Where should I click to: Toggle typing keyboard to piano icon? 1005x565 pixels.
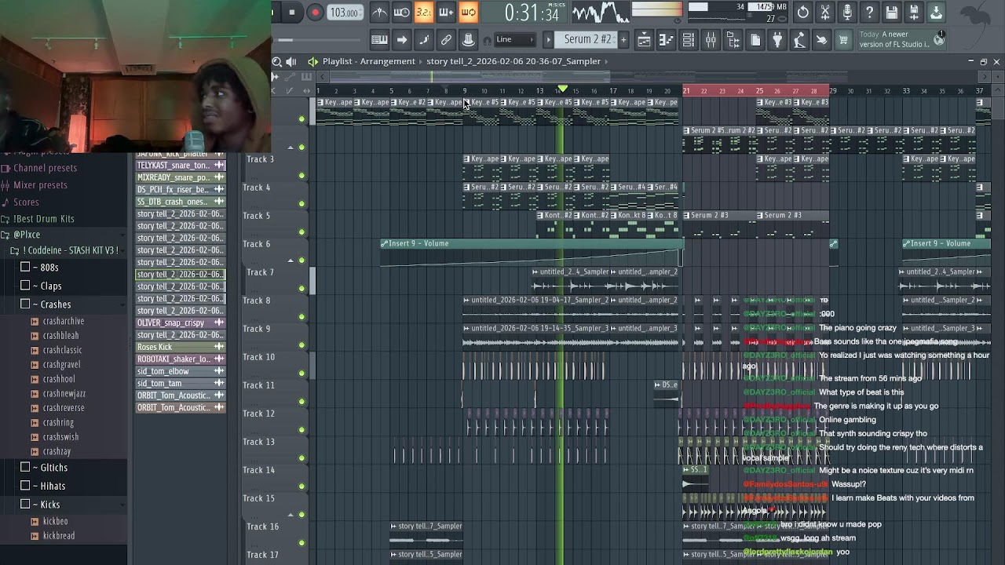379,39
